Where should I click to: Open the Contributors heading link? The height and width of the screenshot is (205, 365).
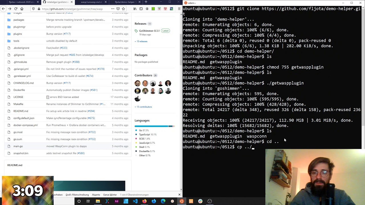click(x=143, y=75)
